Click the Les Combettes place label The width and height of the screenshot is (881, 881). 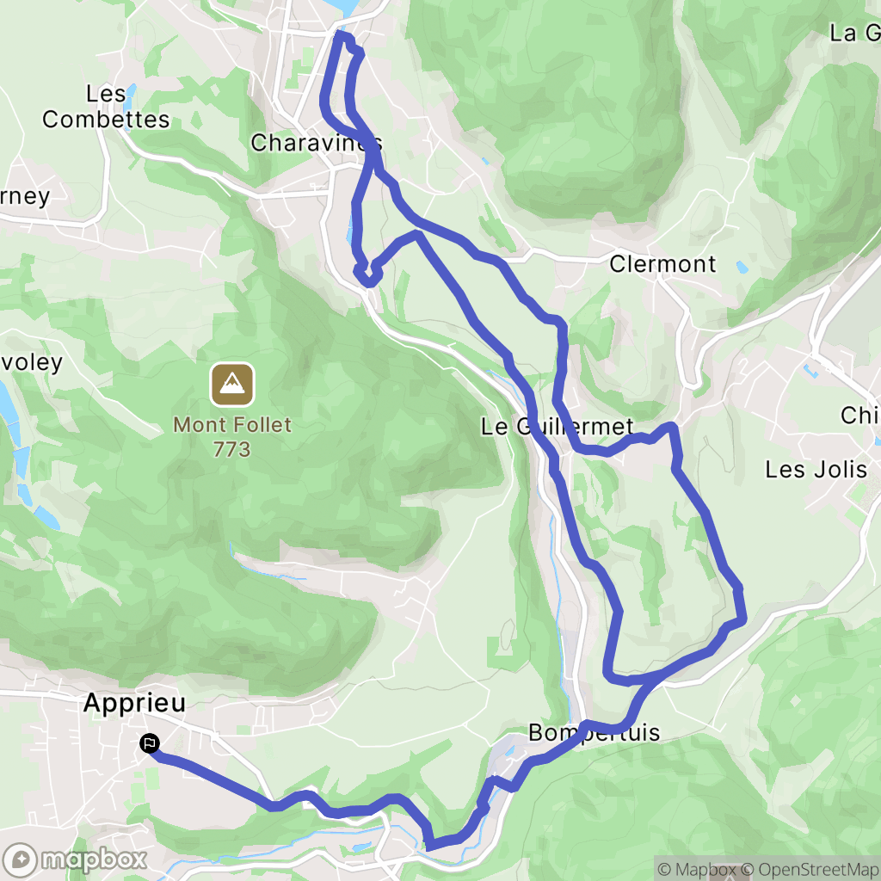(106, 107)
